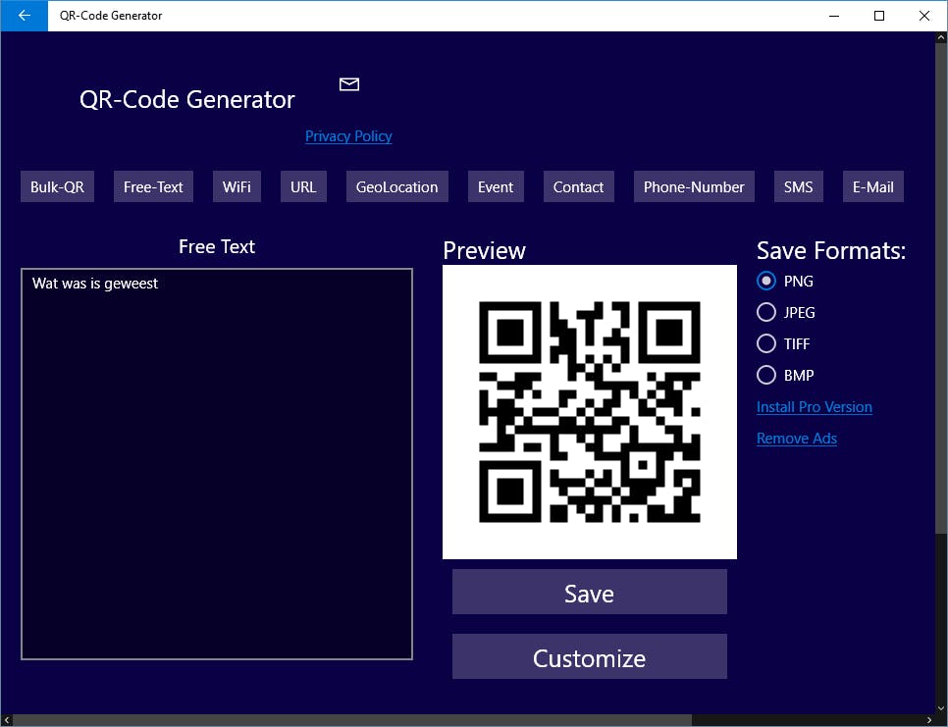Switch to the SMS mode
Viewport: 948px width, 727px height.
(798, 186)
